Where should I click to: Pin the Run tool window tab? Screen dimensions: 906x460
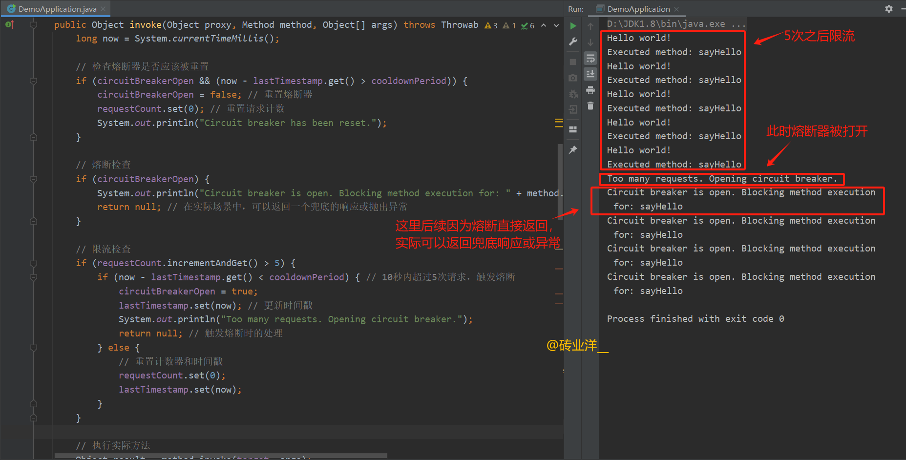point(573,149)
